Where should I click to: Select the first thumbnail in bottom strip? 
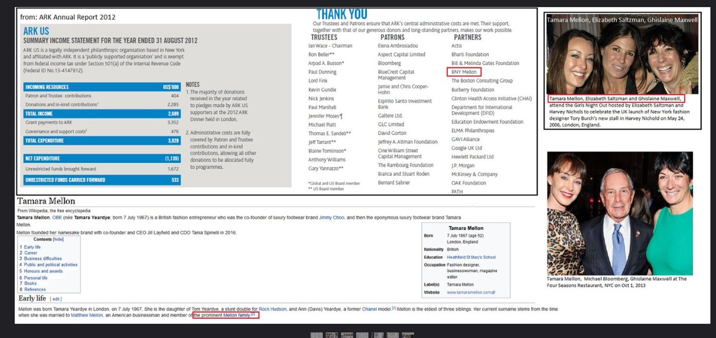[316, 334]
